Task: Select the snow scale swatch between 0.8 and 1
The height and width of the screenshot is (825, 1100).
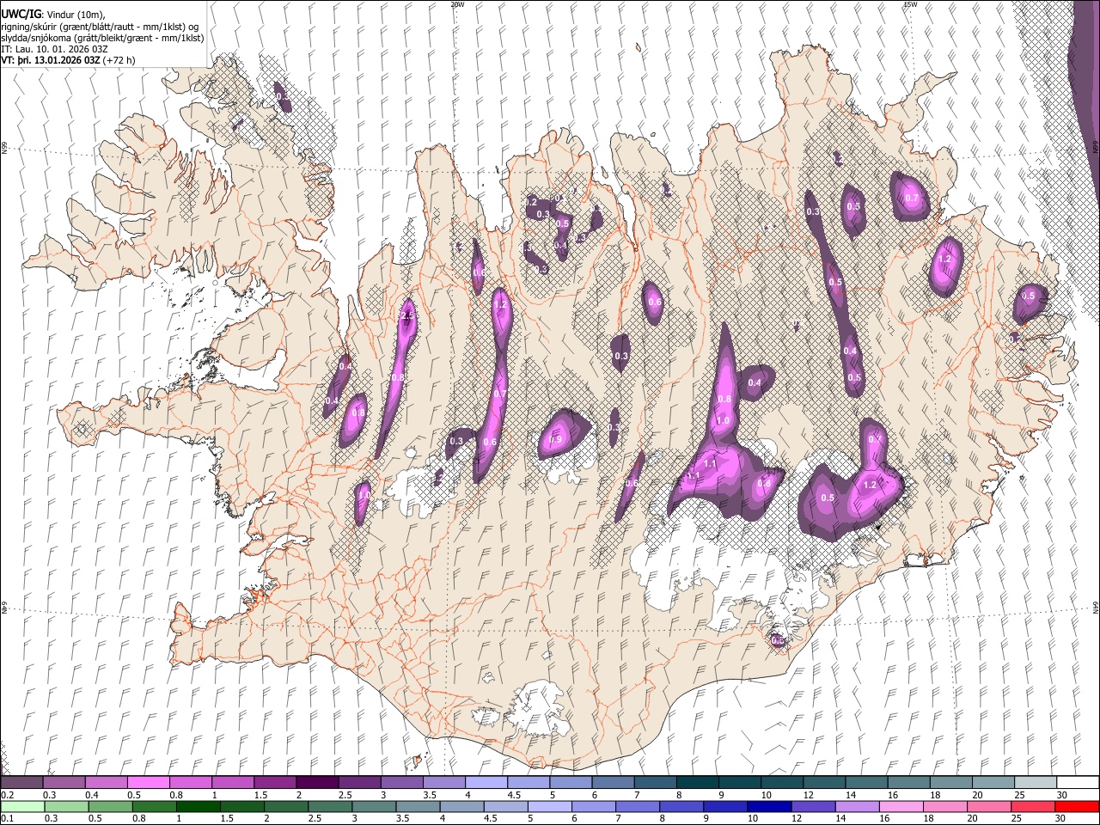Action: 191,782
